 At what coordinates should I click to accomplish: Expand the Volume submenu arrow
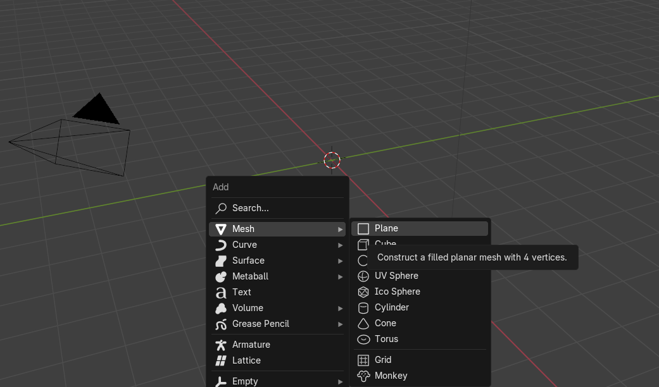pyautogui.click(x=340, y=309)
